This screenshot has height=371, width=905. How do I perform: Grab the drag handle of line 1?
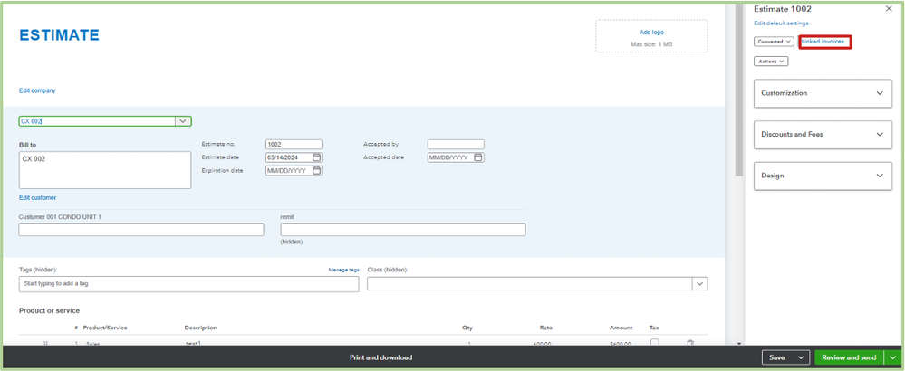point(45,344)
